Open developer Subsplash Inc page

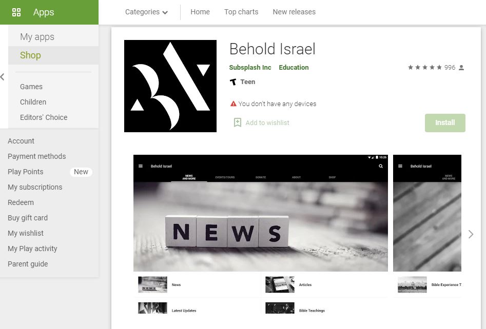pos(250,68)
